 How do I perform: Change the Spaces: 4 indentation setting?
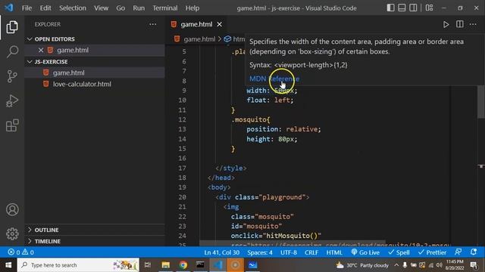click(x=260, y=252)
